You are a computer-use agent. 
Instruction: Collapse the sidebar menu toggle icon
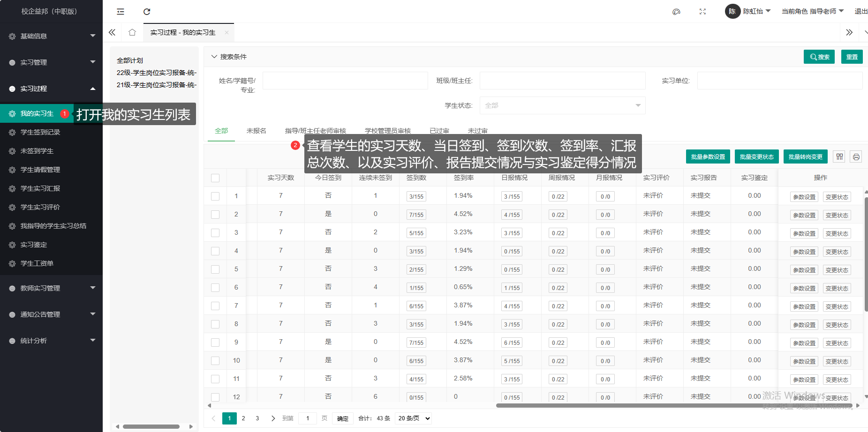point(121,12)
